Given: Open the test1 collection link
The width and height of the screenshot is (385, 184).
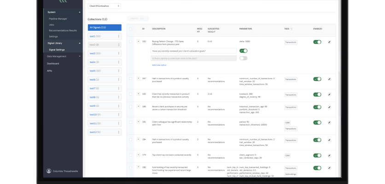Looking at the screenshot, I should point(92,36).
